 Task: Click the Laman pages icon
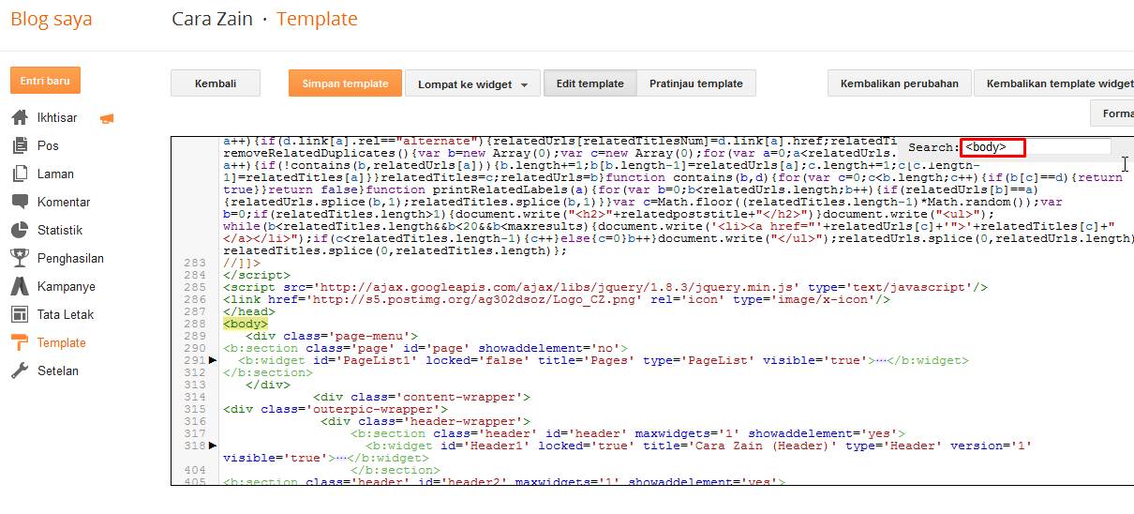pyautogui.click(x=19, y=174)
